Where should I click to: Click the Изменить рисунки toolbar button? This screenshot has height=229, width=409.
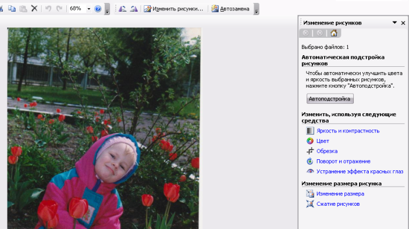(173, 9)
